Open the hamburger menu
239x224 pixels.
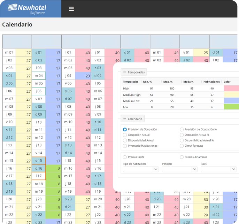[71, 9]
